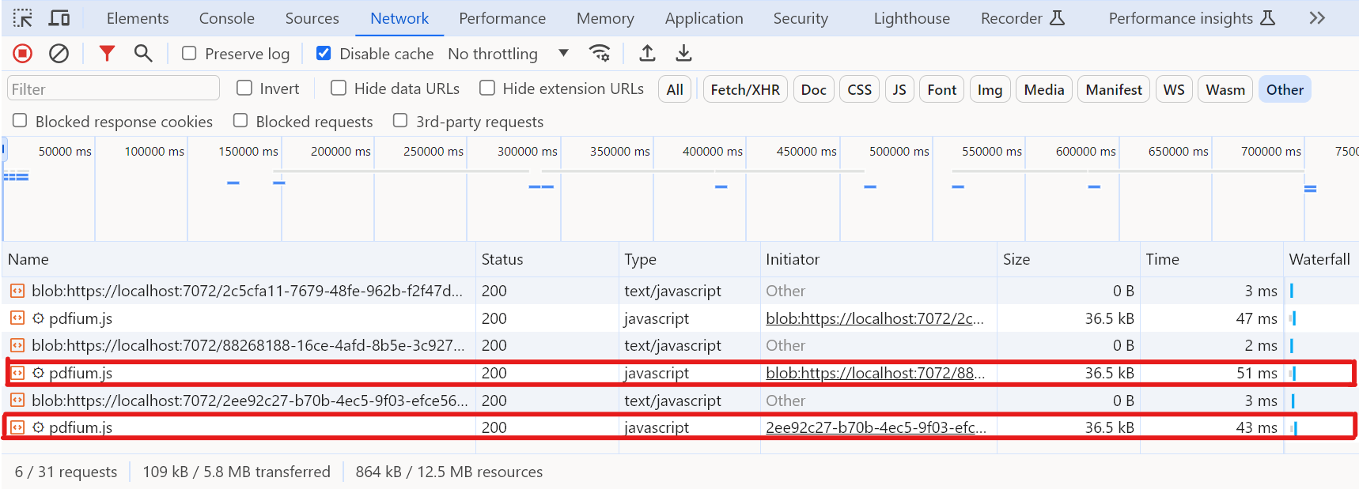Click the import HAR upload icon

click(647, 54)
